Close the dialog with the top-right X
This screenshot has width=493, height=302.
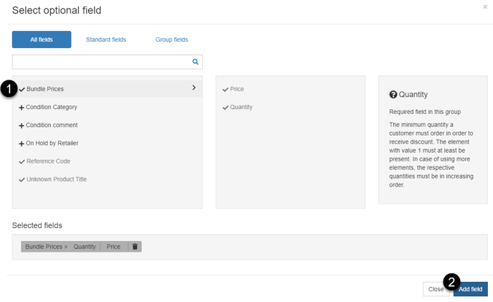[x=485, y=6]
